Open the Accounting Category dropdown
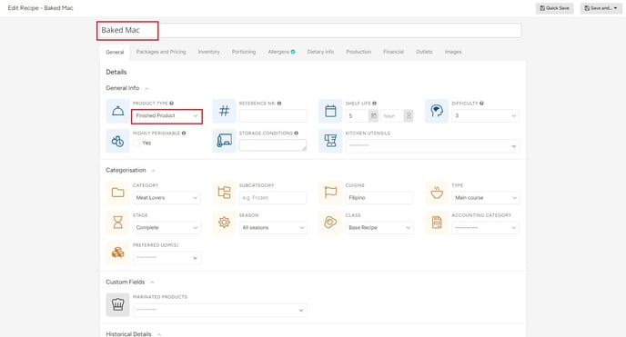The image size is (626, 337). (x=486, y=227)
